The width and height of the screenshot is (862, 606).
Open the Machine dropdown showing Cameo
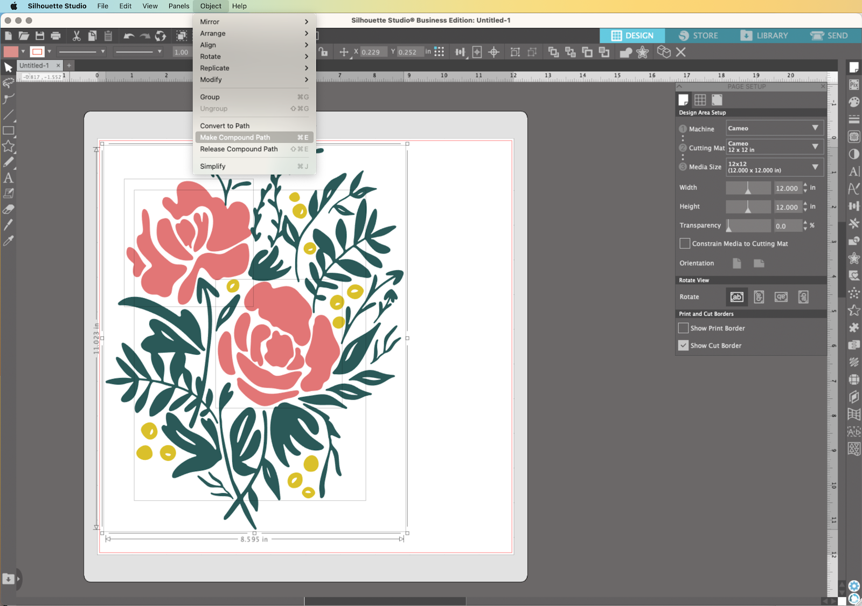coord(774,128)
